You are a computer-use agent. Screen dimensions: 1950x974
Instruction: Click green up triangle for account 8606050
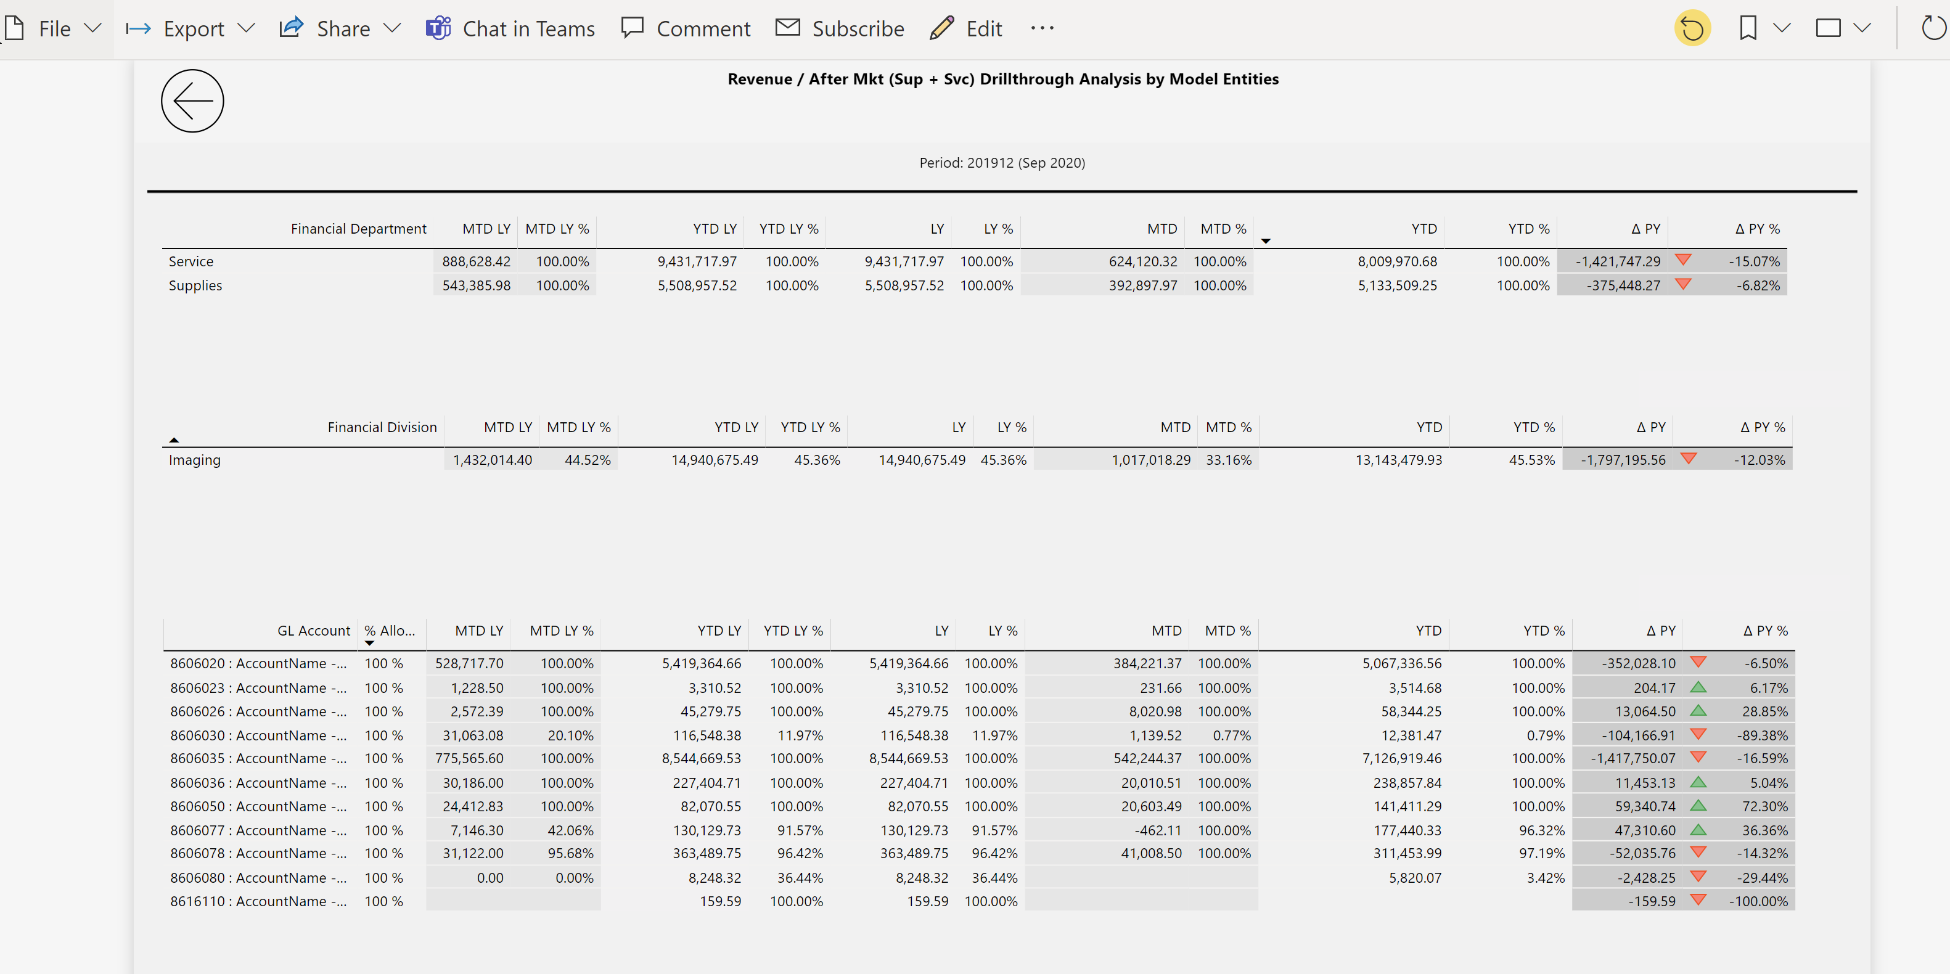point(1698,805)
